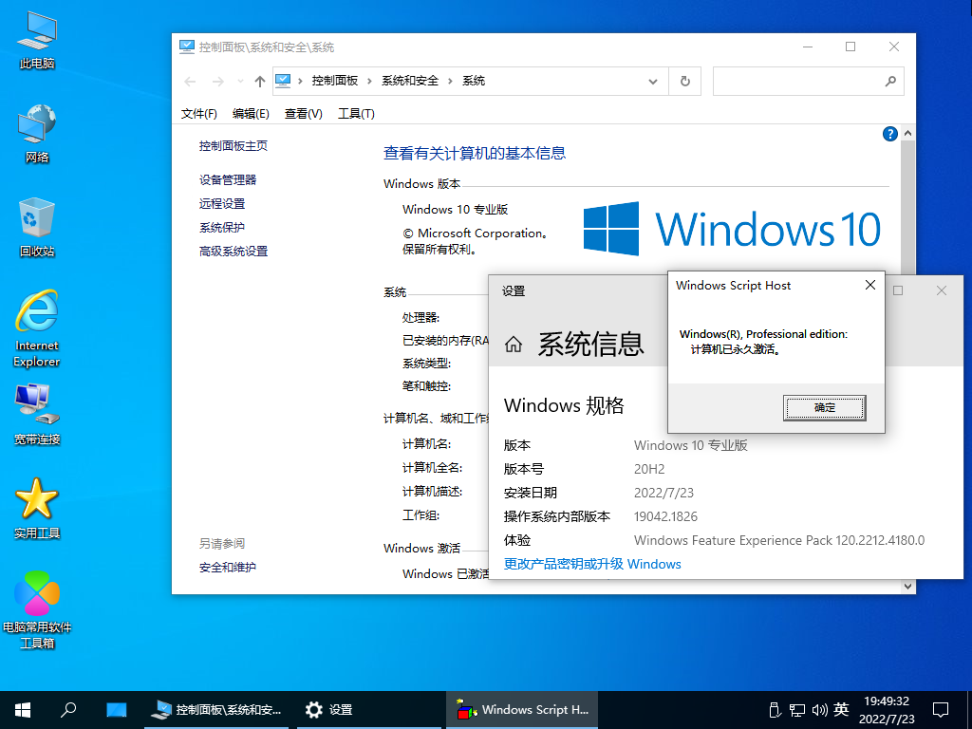Expand chevron after 系统和安全 breadcrumb
This screenshot has height=729, width=972.
(450, 82)
